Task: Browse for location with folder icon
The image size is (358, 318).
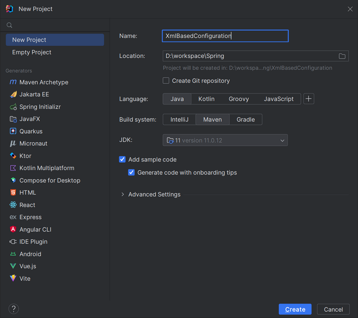Action: point(342,56)
